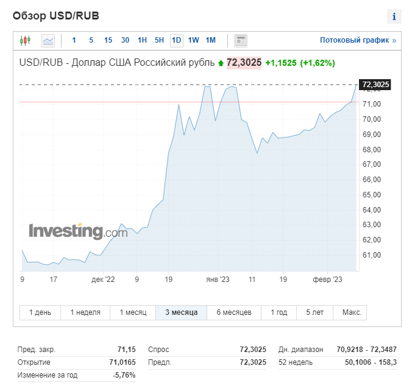Click the green up arrow beside price
This screenshot has height=391, width=412.
(x=221, y=63)
